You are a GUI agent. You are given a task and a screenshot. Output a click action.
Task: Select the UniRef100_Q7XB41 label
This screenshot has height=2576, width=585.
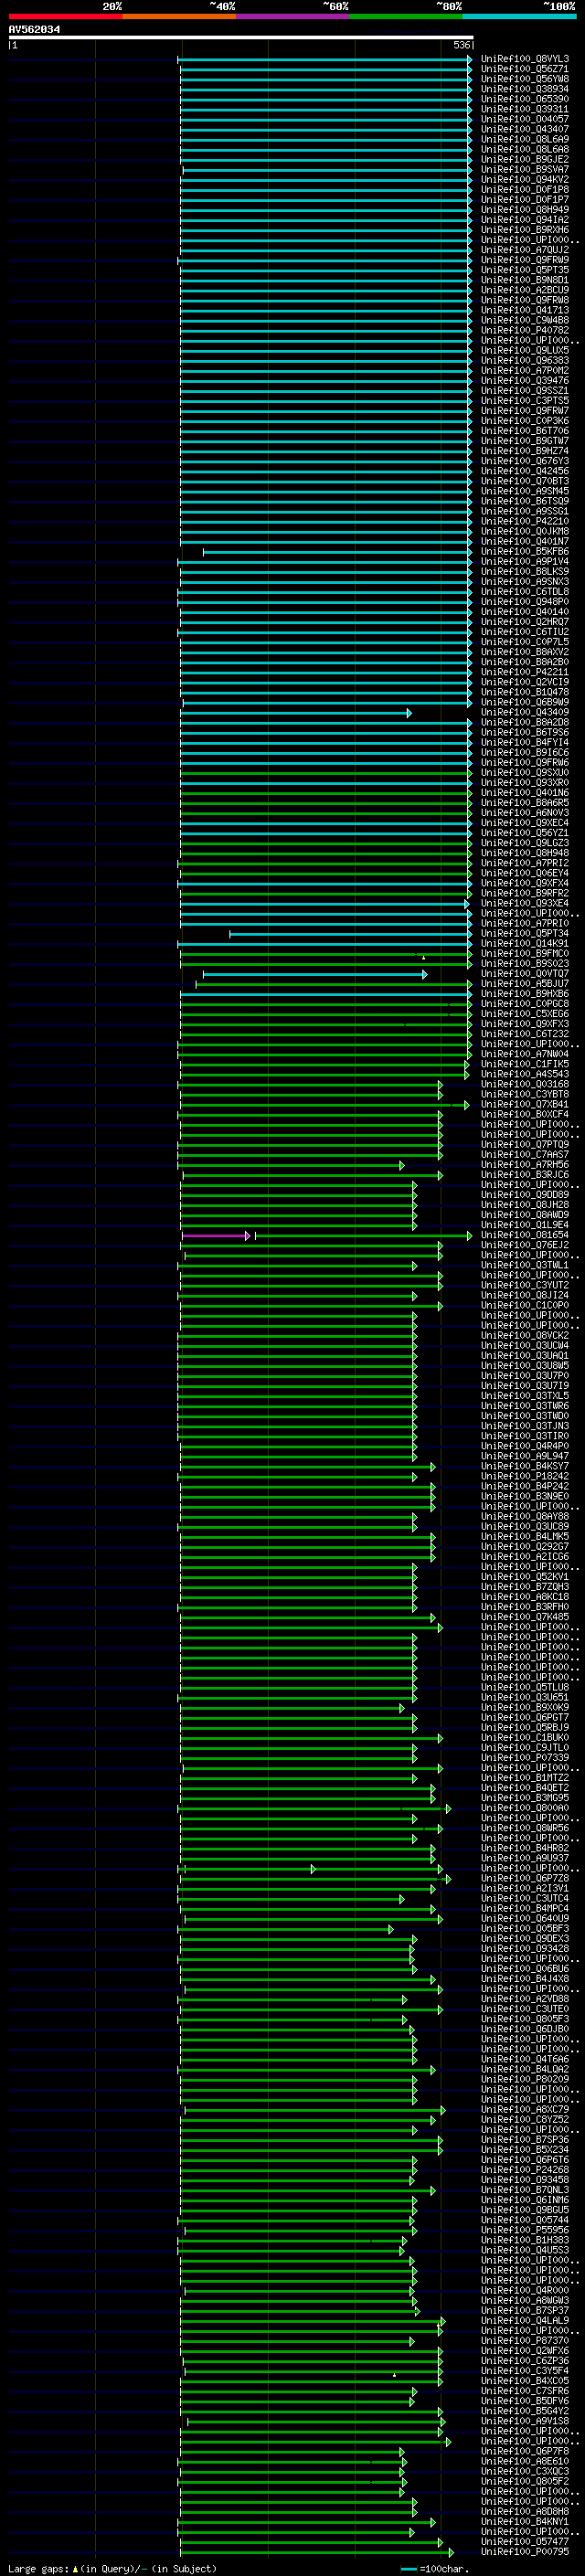click(x=524, y=1105)
